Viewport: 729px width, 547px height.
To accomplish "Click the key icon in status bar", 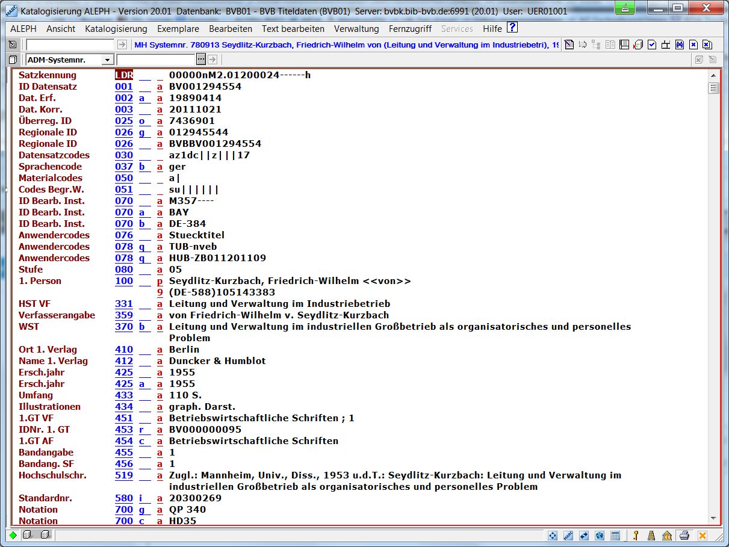I will click(x=635, y=536).
